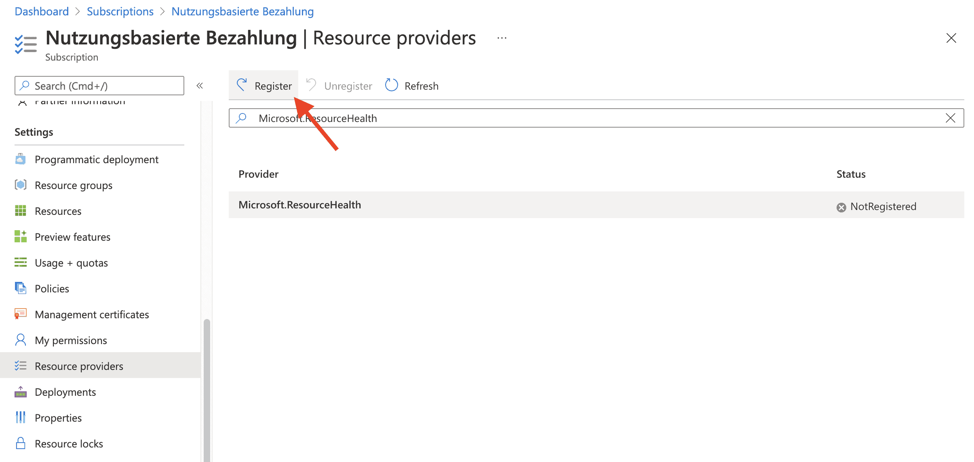Navigate to Dashboard breadcrumb link
Viewport: 974px width, 462px height.
click(x=42, y=11)
